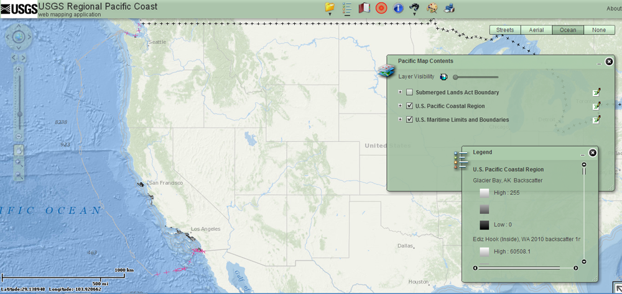Select the None basemap option
This screenshot has width=622, height=294.
pyautogui.click(x=599, y=30)
